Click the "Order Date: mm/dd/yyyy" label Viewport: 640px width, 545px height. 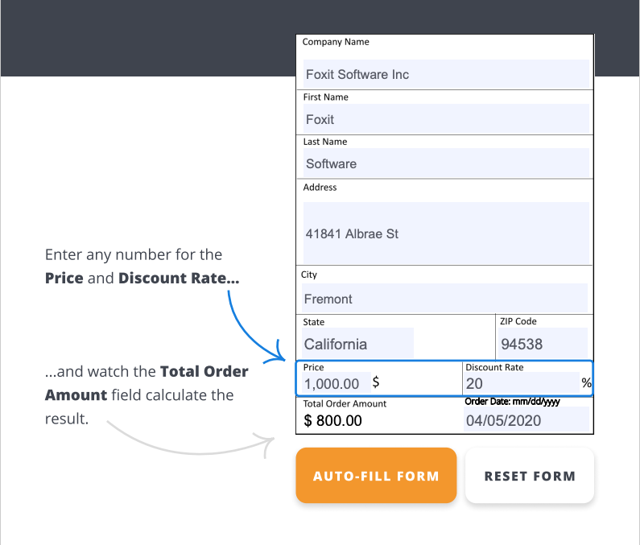click(x=512, y=402)
